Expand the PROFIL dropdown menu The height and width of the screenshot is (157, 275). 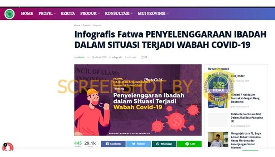pos(47,14)
